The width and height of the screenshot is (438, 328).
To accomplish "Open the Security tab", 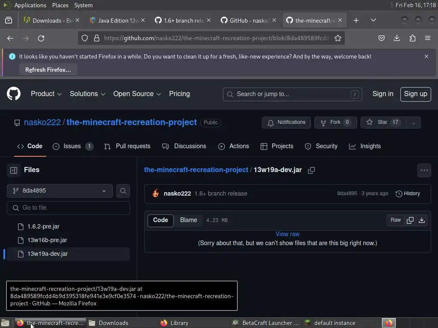I will [x=321, y=146].
